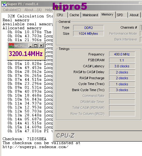This screenshot has height=156, width=142.
Task: Switch to the SPD tab
Action: click(x=121, y=15)
